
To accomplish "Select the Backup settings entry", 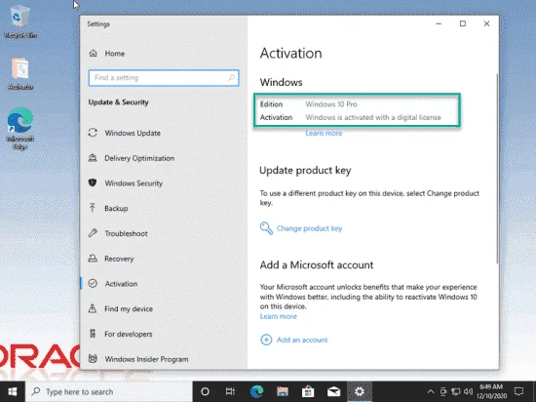I will [108, 209].
